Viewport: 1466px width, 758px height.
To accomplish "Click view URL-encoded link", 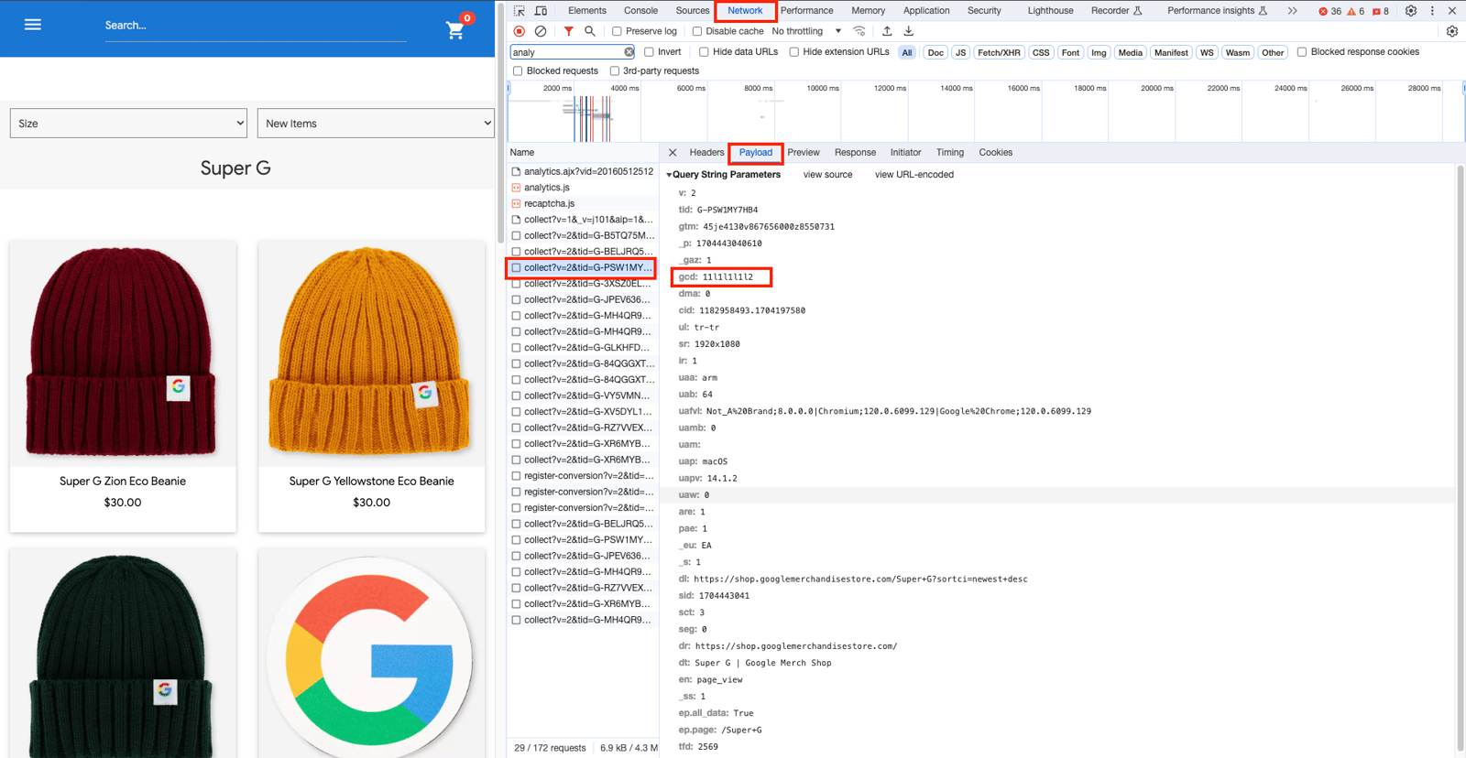I will (x=914, y=175).
